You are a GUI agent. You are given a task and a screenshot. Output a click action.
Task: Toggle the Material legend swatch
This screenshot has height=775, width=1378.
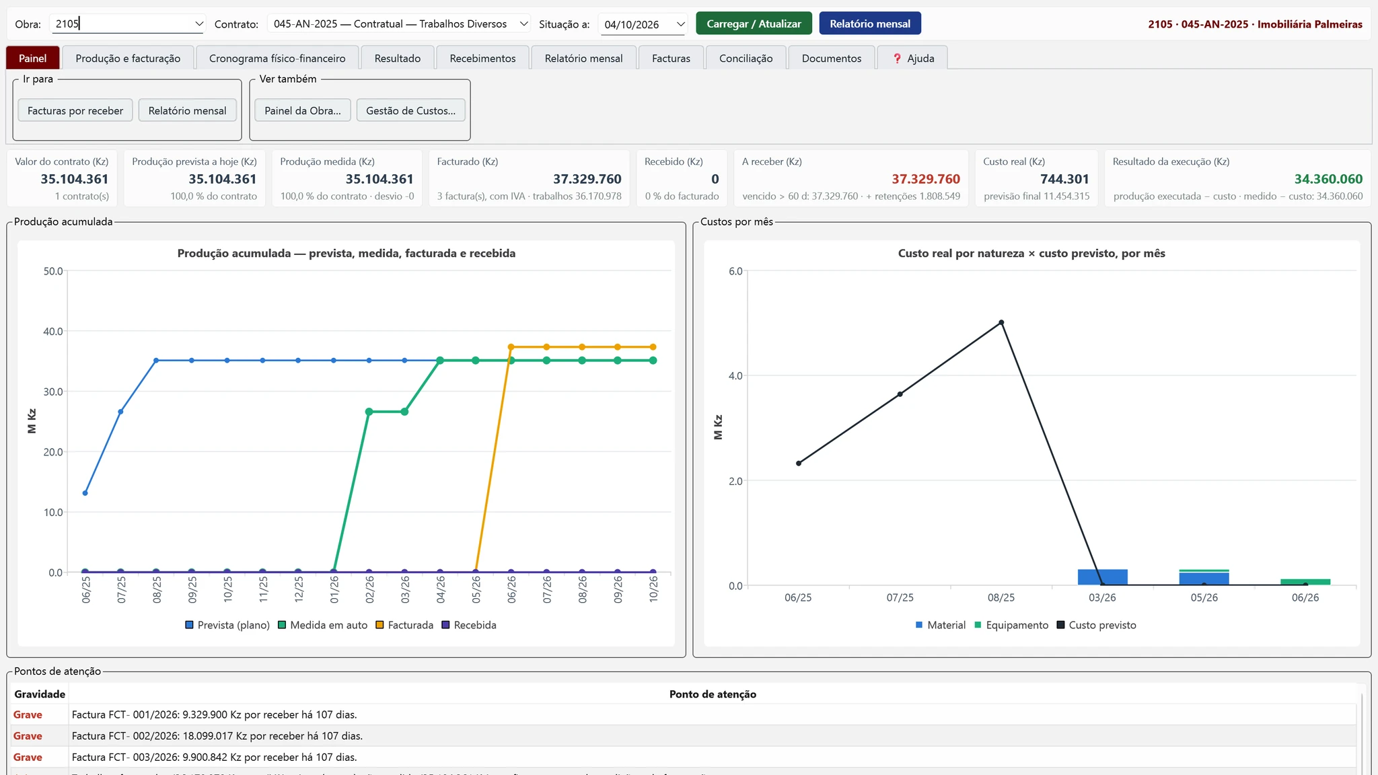(x=919, y=626)
